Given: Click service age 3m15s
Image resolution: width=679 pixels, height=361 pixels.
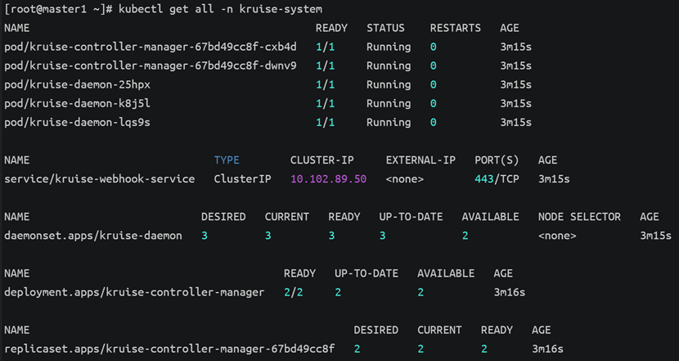Looking at the screenshot, I should tap(554, 179).
